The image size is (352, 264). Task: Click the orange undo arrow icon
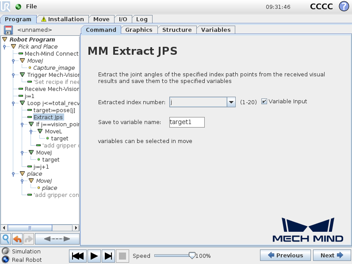pyautogui.click(x=17, y=239)
